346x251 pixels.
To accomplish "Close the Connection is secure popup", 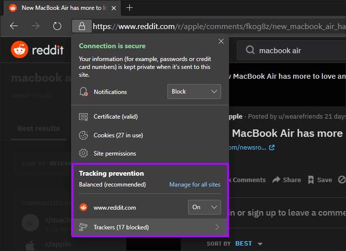I will point(221,41).
